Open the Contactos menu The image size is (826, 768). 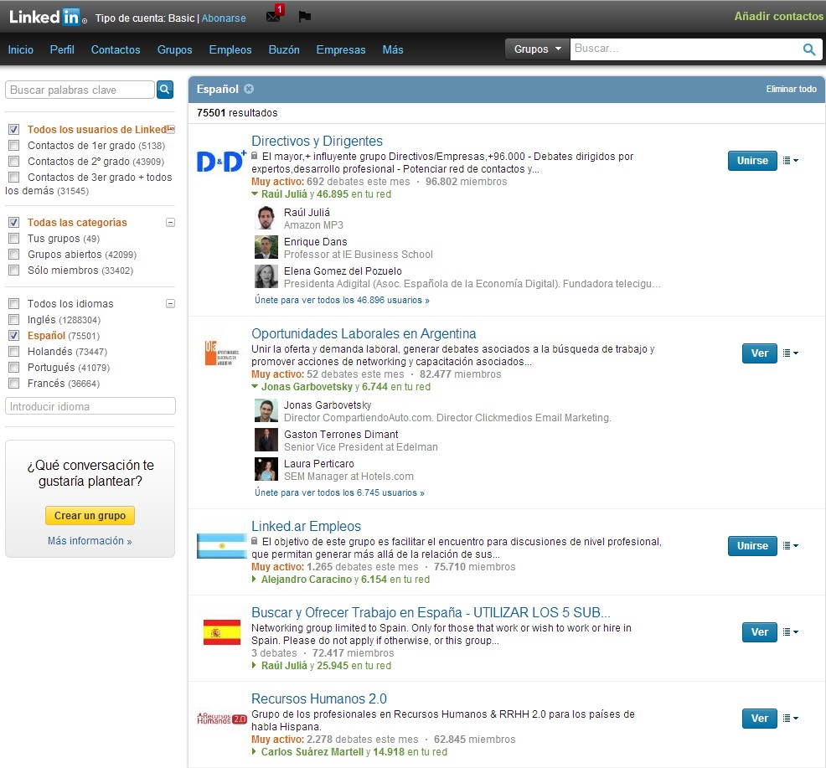click(116, 49)
